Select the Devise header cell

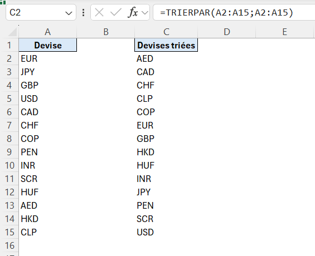(x=47, y=45)
